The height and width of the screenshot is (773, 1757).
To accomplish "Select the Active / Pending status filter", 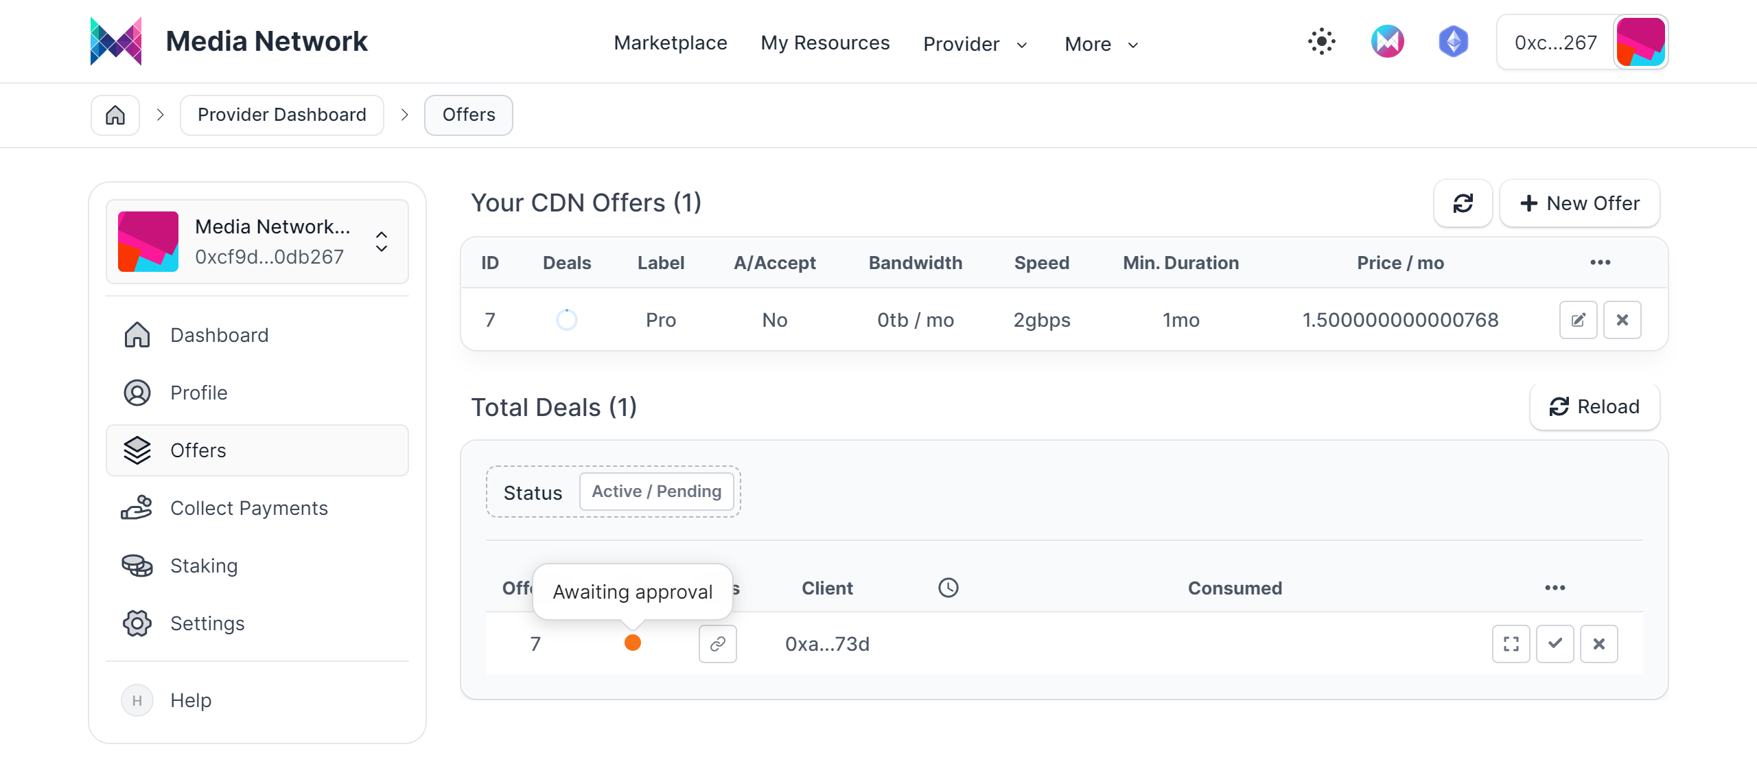I will (655, 491).
